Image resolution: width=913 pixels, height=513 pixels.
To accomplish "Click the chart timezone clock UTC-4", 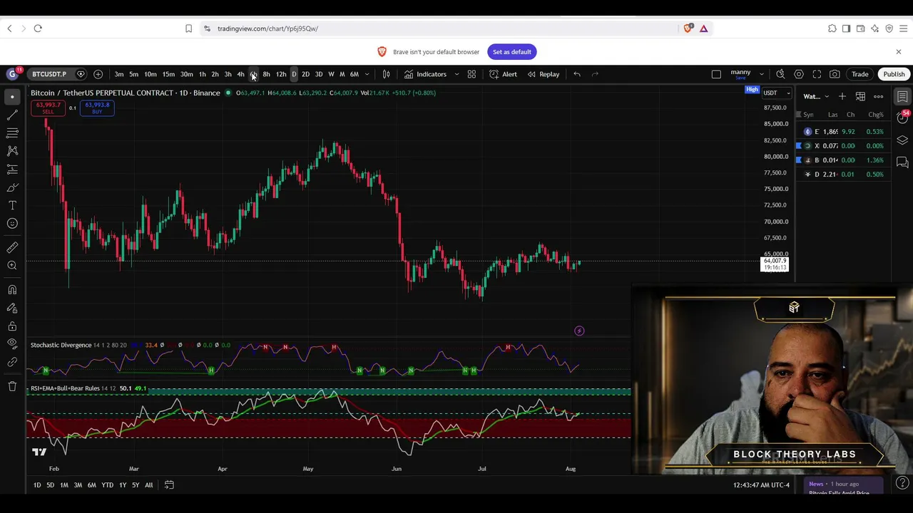I will point(761,485).
